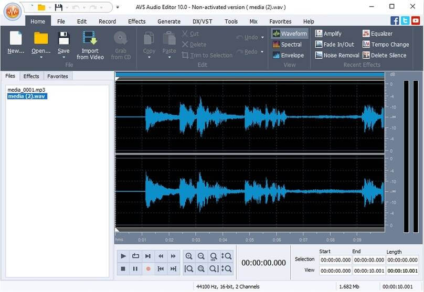Open the YouTube link icon
The width and height of the screenshot is (424, 292).
(x=416, y=20)
